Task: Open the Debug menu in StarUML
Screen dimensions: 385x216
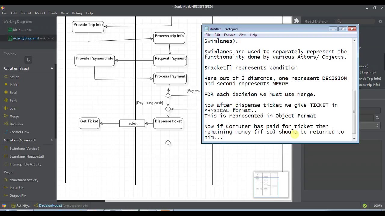Action: pyautogui.click(x=77, y=13)
